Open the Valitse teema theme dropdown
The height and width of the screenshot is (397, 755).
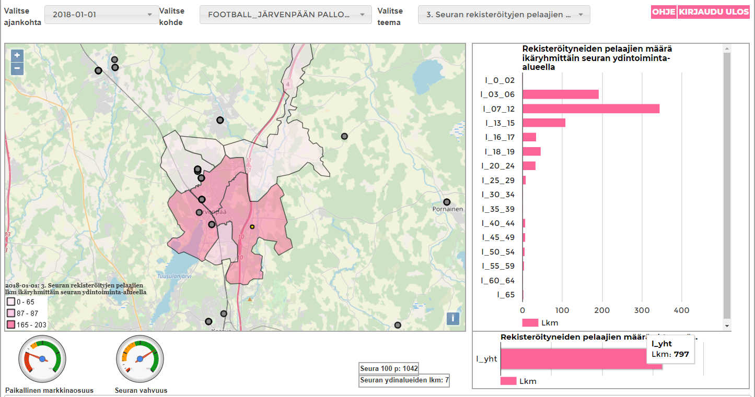click(504, 15)
